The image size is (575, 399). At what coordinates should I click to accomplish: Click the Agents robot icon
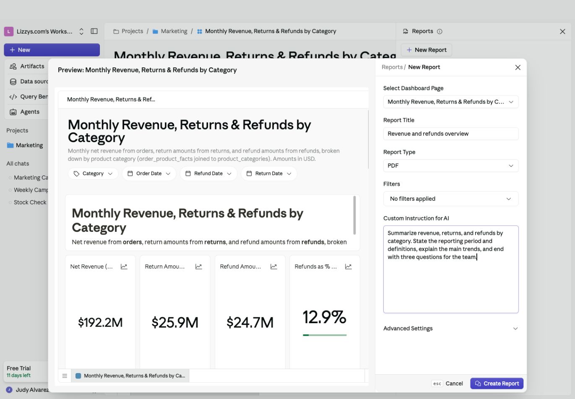point(13,112)
